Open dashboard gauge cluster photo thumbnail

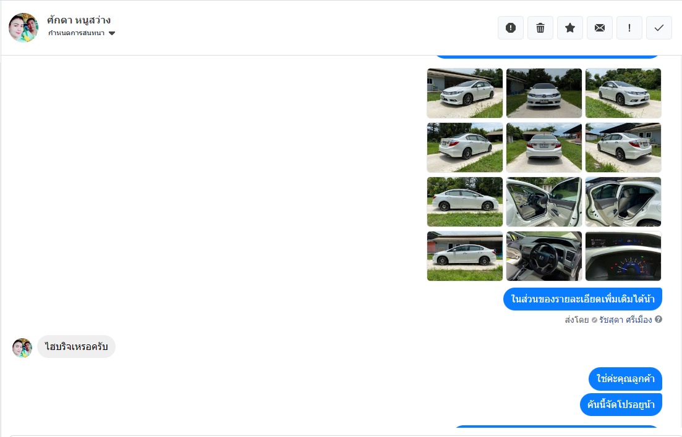tap(623, 256)
